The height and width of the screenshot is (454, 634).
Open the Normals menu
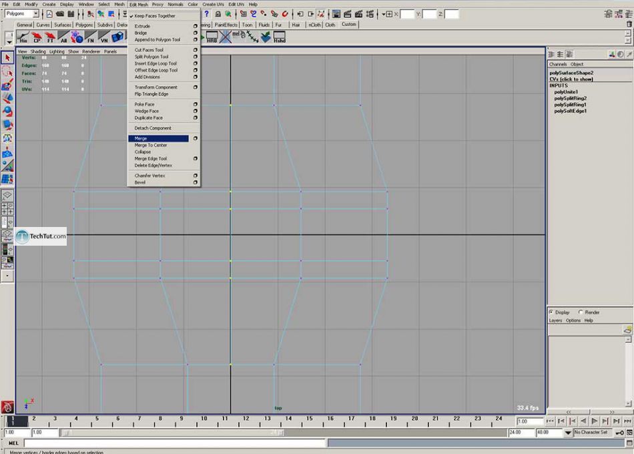click(176, 5)
